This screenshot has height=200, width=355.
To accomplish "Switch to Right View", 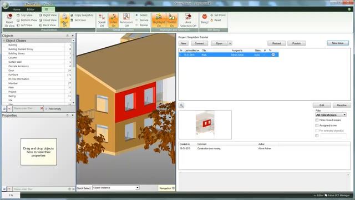I will click(48, 15).
